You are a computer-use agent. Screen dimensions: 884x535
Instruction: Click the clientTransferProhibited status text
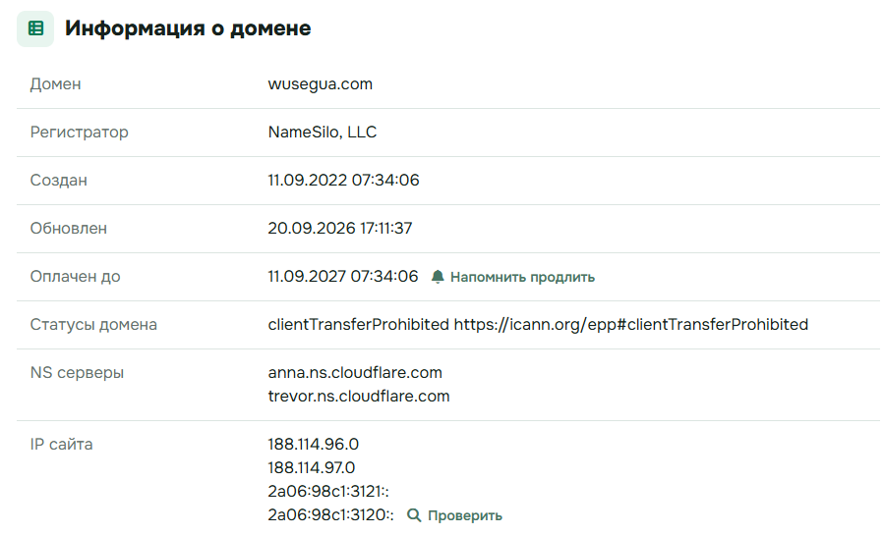pyautogui.click(x=358, y=325)
